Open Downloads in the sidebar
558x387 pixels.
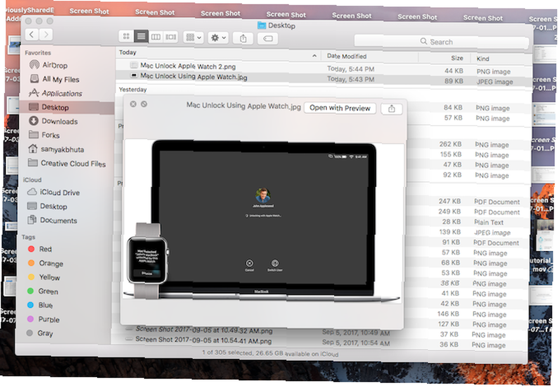pyautogui.click(x=59, y=121)
